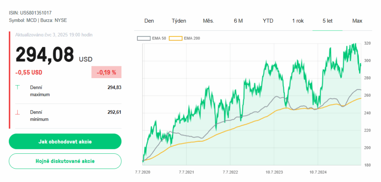Click the 294,08 price value
Viewport: 381px width, 182px height.
tap(45, 55)
